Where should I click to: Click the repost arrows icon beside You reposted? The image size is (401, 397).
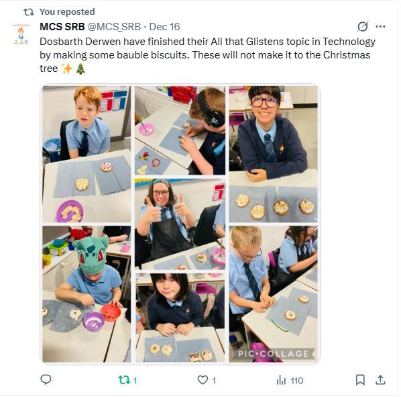pos(29,12)
